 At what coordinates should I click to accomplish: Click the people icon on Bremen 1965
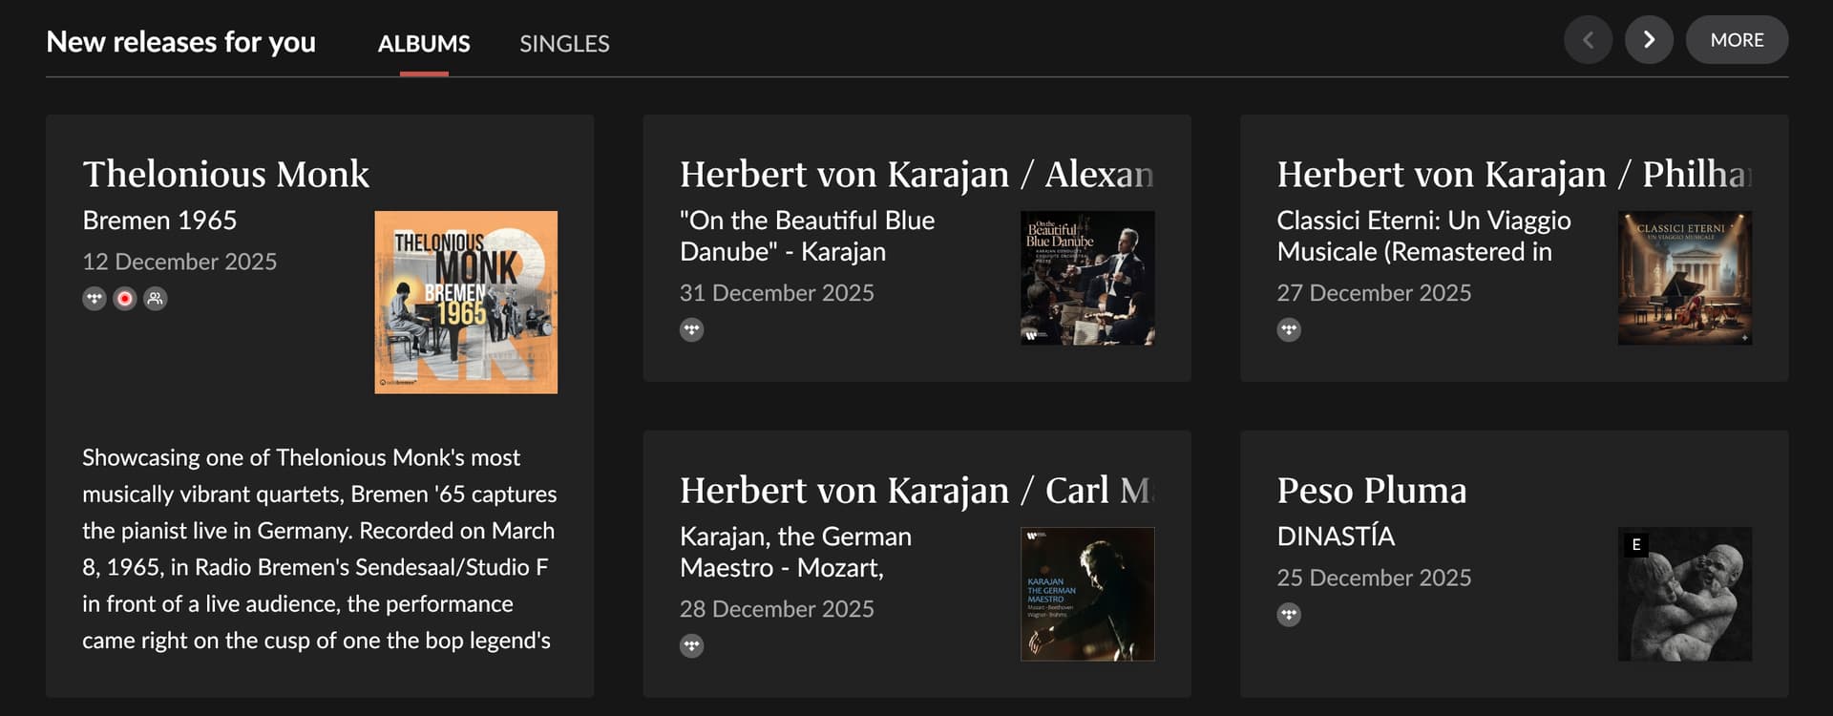pos(155,299)
